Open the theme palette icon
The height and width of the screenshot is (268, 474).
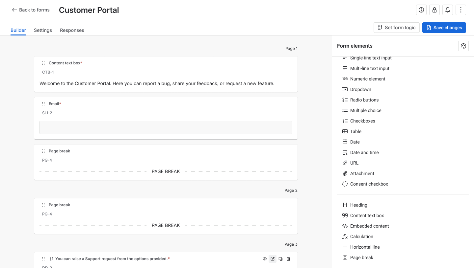pos(463,46)
